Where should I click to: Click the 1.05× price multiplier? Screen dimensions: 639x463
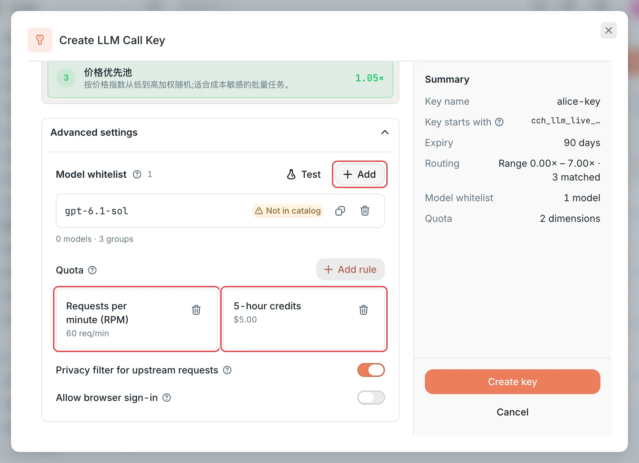click(x=369, y=78)
